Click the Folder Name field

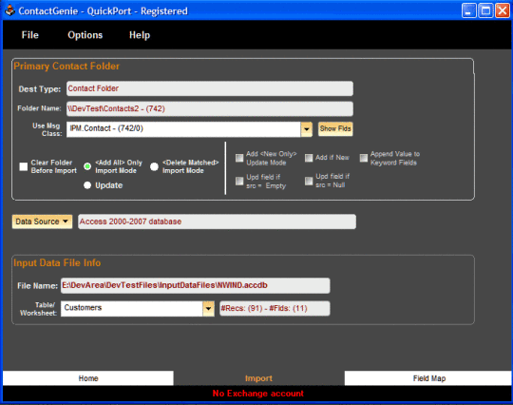210,108
